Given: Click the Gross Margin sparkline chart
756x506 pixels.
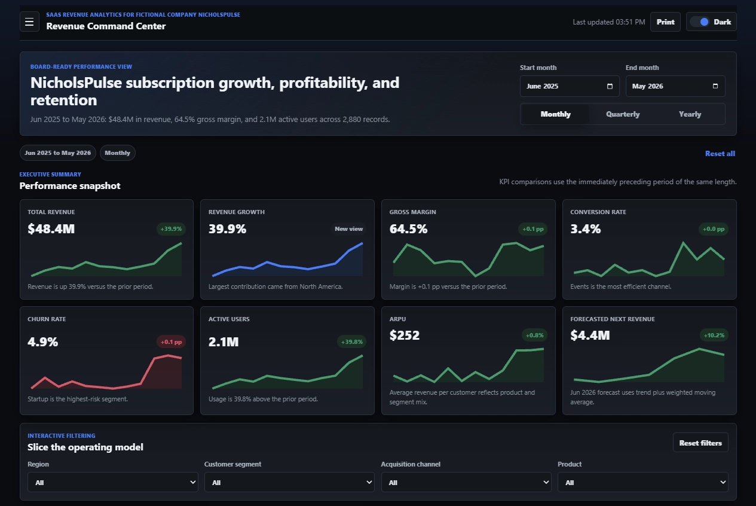Looking at the screenshot, I should coord(469,260).
